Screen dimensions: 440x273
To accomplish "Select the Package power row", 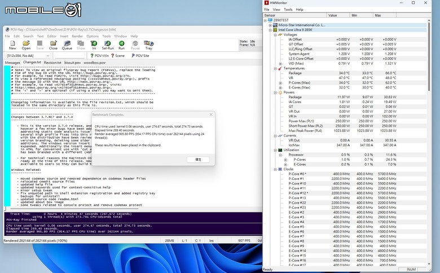I will (x=345, y=97).
